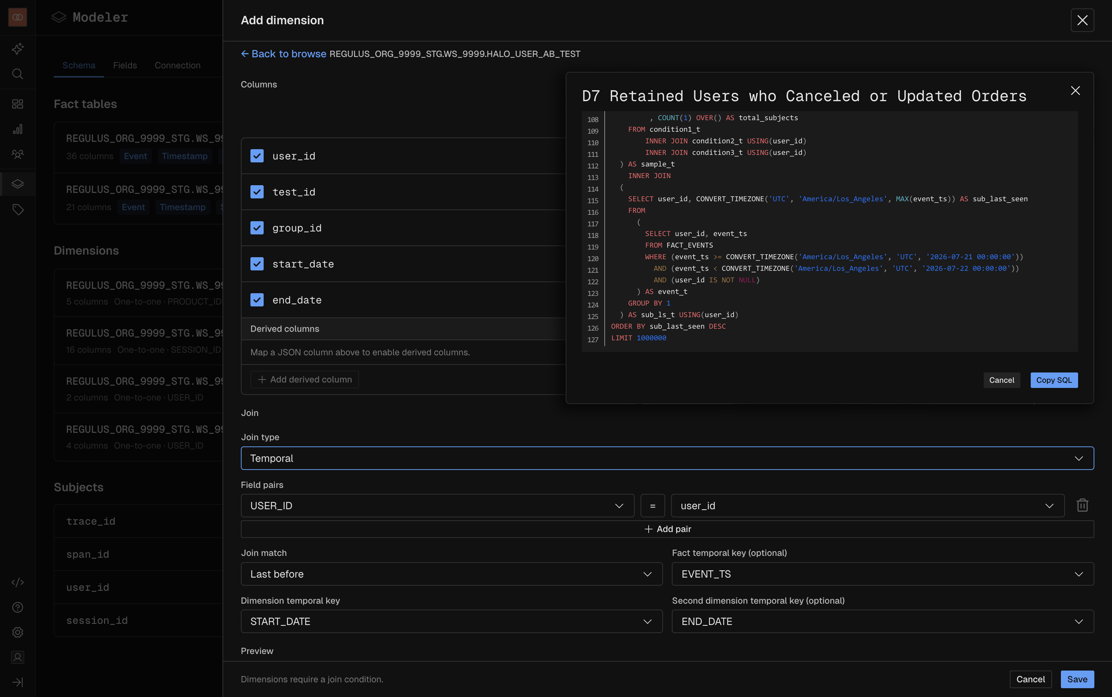The width and height of the screenshot is (1112, 697).
Task: Click the app logo icon in sidebar
Action: 18,17
